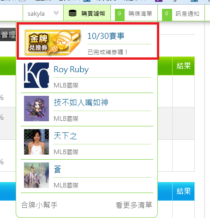
Task: Click the purple chibi avatar of 技不如人嘴如神
Action: click(36, 108)
